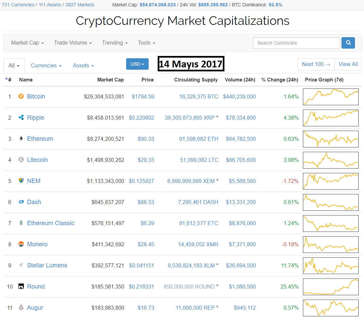Click Stellar Lumens volume $26,694,500

[x=241, y=265]
